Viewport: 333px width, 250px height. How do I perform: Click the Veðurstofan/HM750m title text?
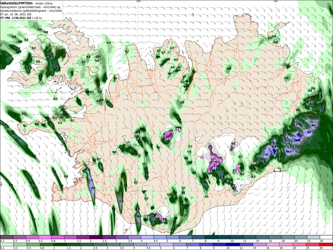click(x=16, y=3)
